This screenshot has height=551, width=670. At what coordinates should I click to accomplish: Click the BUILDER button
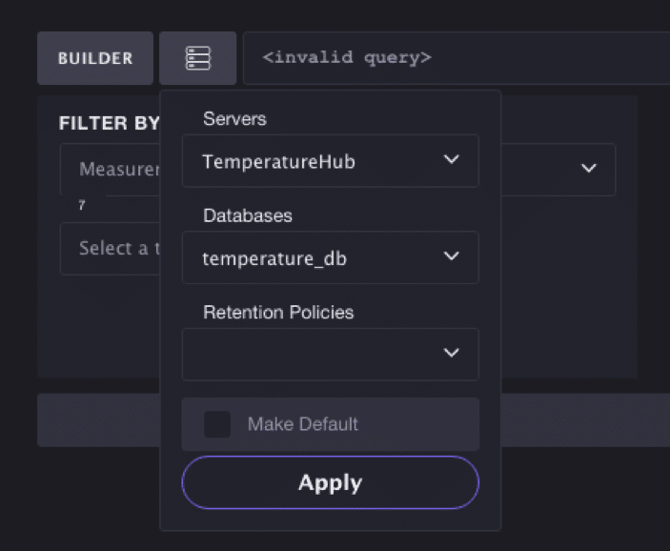(x=94, y=58)
